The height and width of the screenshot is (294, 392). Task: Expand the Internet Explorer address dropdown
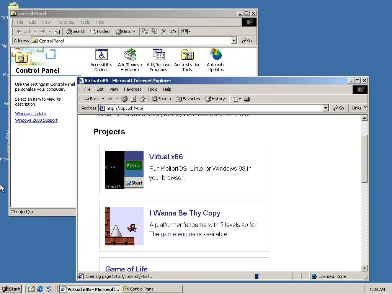[x=325, y=108]
